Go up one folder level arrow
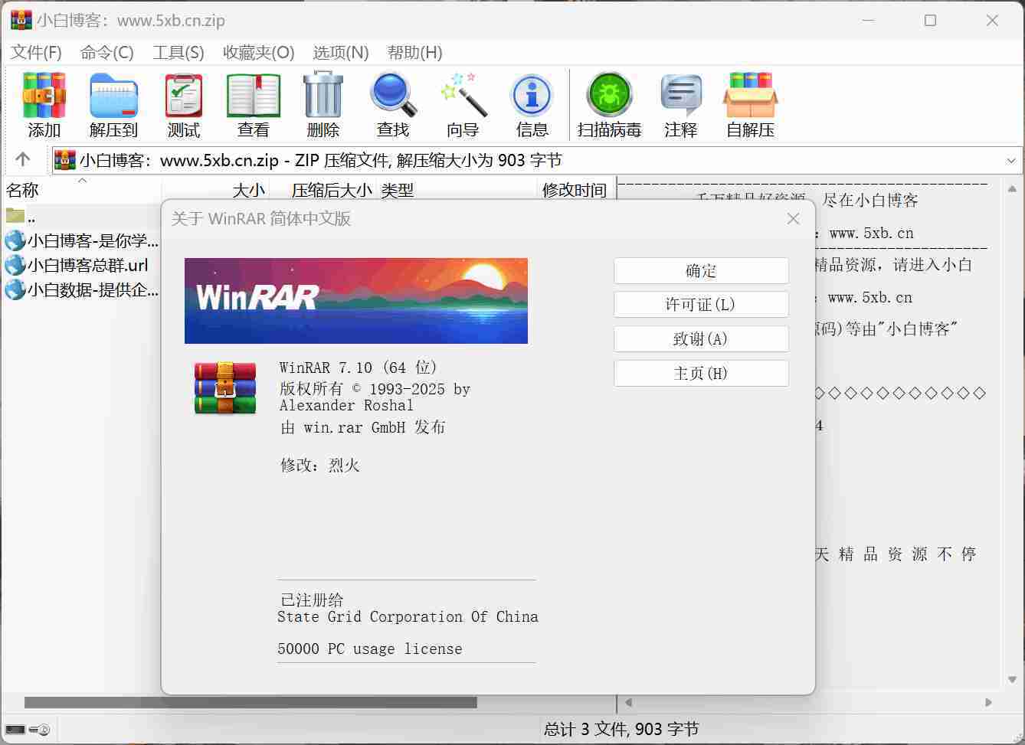This screenshot has height=745, width=1025. 23,159
